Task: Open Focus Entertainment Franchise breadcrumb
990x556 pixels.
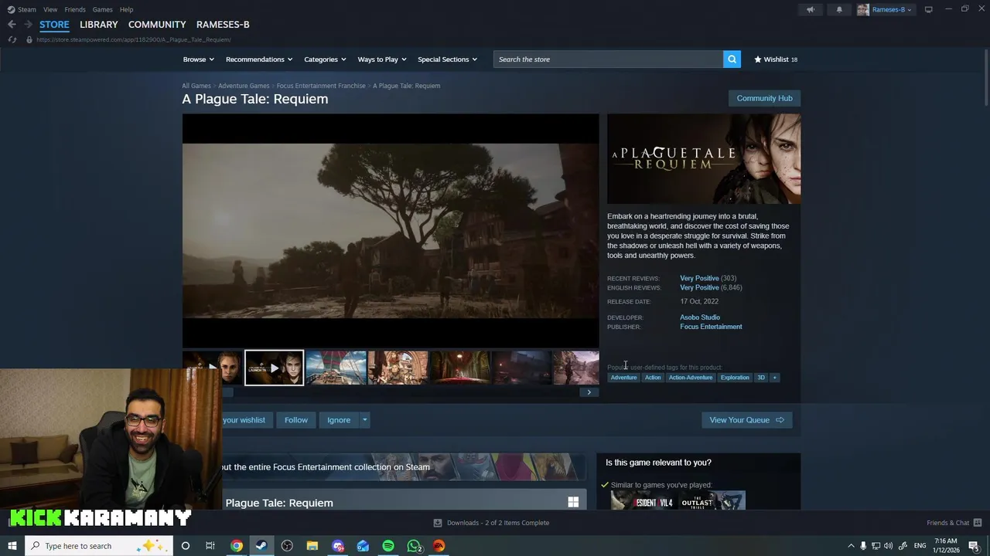Action: pyautogui.click(x=321, y=86)
